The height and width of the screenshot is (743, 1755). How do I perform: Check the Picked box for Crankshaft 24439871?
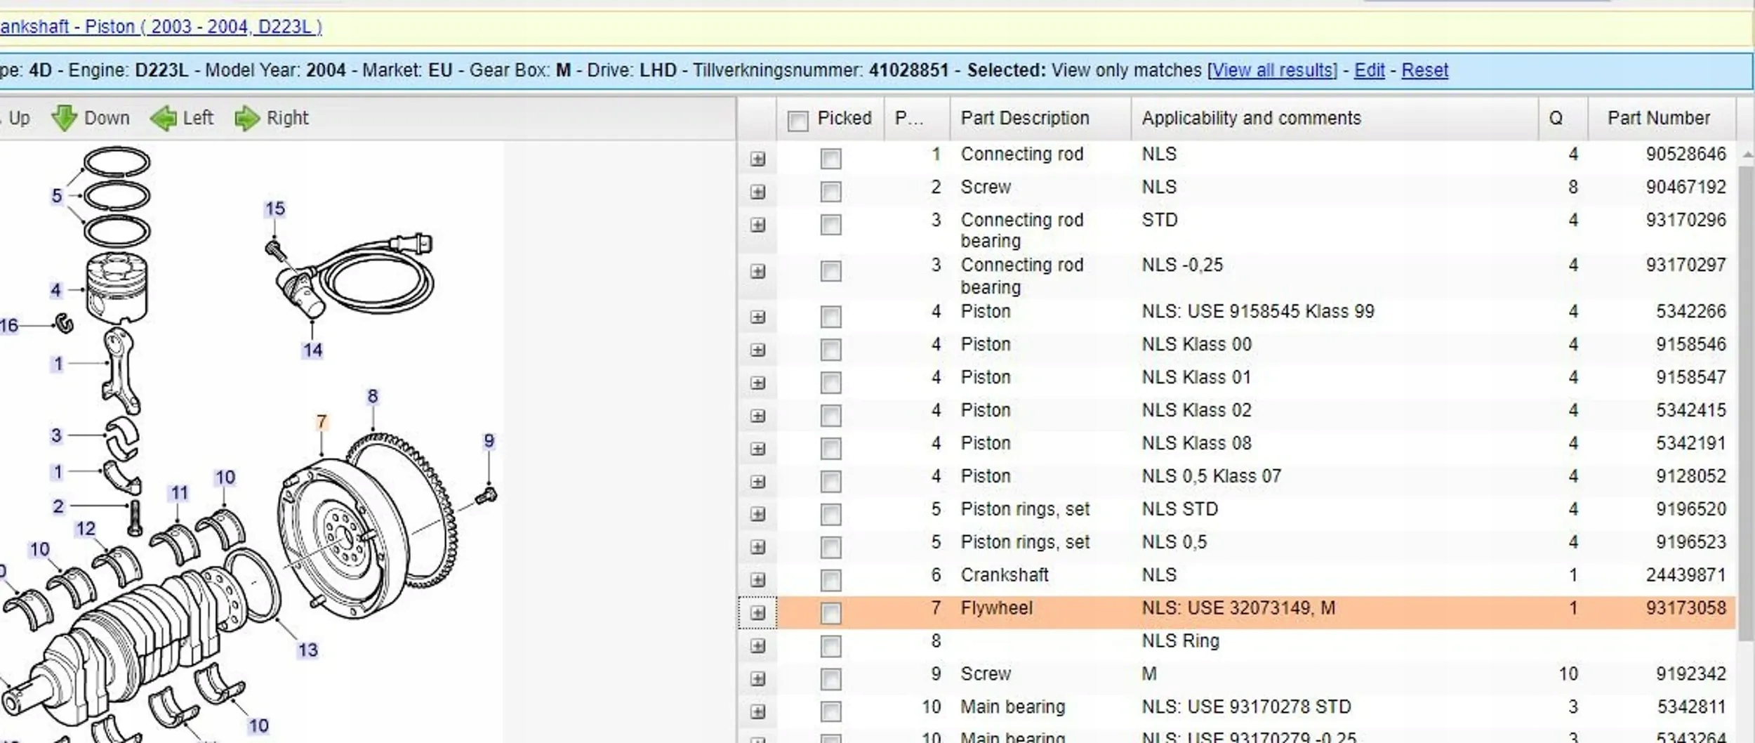point(830,579)
